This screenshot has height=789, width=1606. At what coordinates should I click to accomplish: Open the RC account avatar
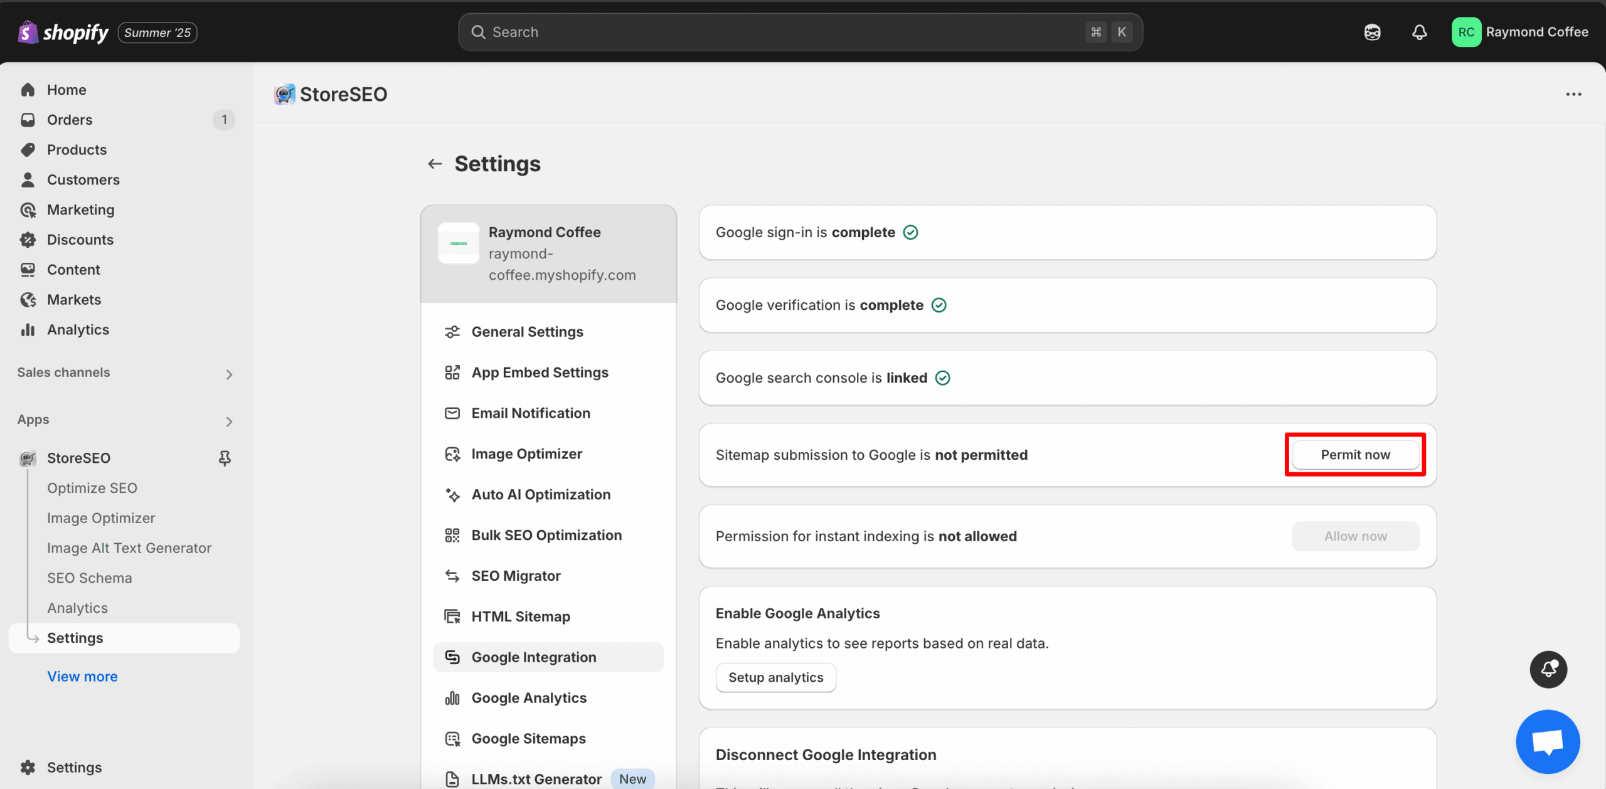coord(1466,32)
